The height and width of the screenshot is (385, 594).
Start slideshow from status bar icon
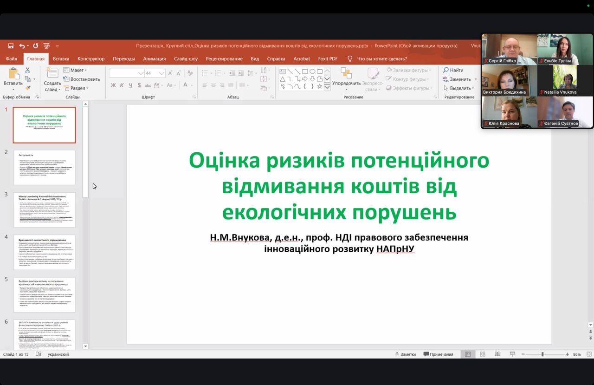pyautogui.click(x=512, y=354)
